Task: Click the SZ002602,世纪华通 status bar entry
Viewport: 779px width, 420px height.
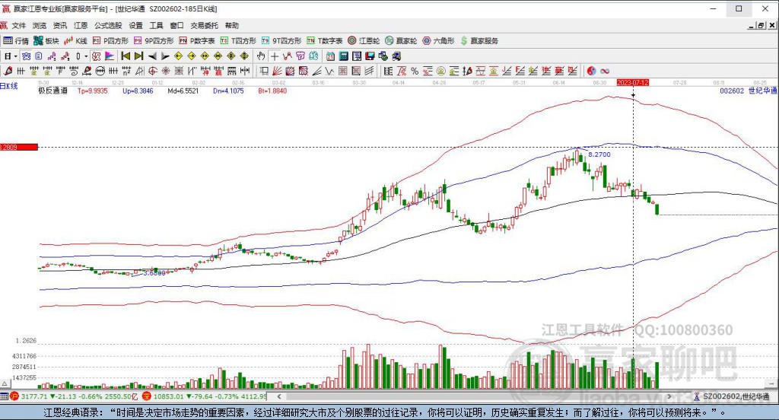Action: (x=731, y=396)
